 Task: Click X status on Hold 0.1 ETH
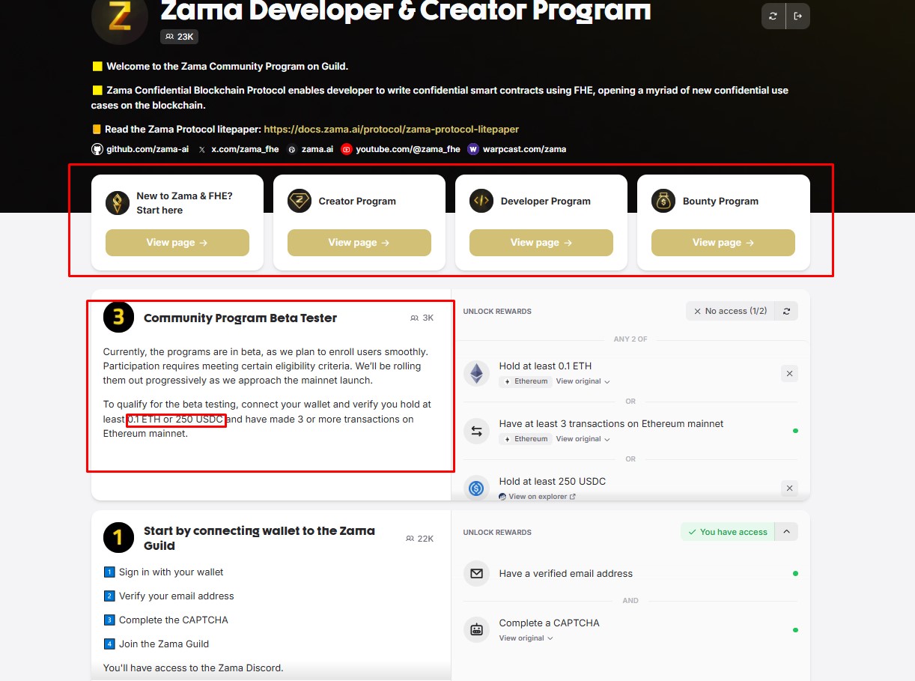(789, 373)
